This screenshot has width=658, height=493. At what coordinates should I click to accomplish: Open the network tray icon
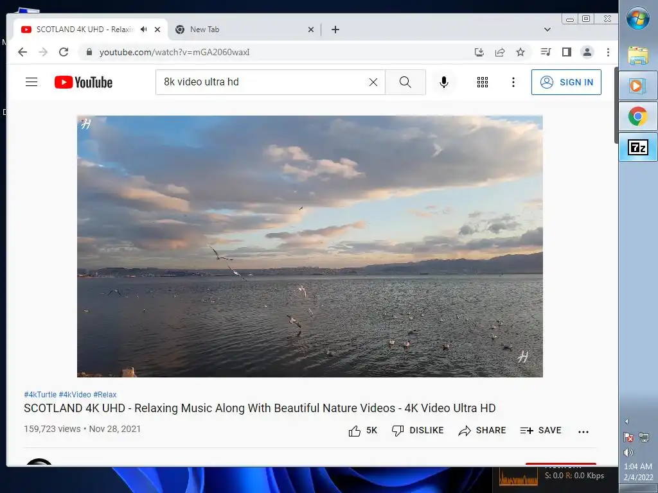point(644,438)
